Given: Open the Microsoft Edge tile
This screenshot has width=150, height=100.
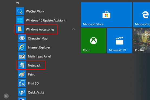Looking at the screenshot, I should coord(142,15).
